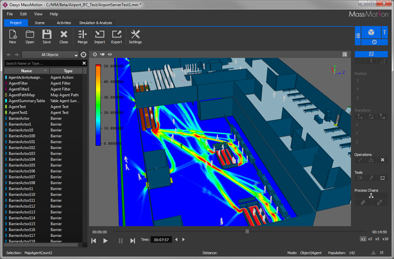Viewport: 394px width, 259px height.
Task: Click the console icon in status bar
Action: [382, 253]
